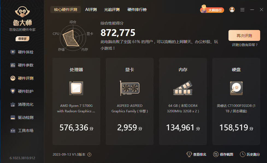The height and width of the screenshot is (163, 267).
Task: Click the 综合性能得分 label
Action: click(112, 23)
